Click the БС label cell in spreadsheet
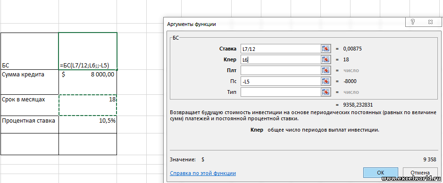 point(30,51)
